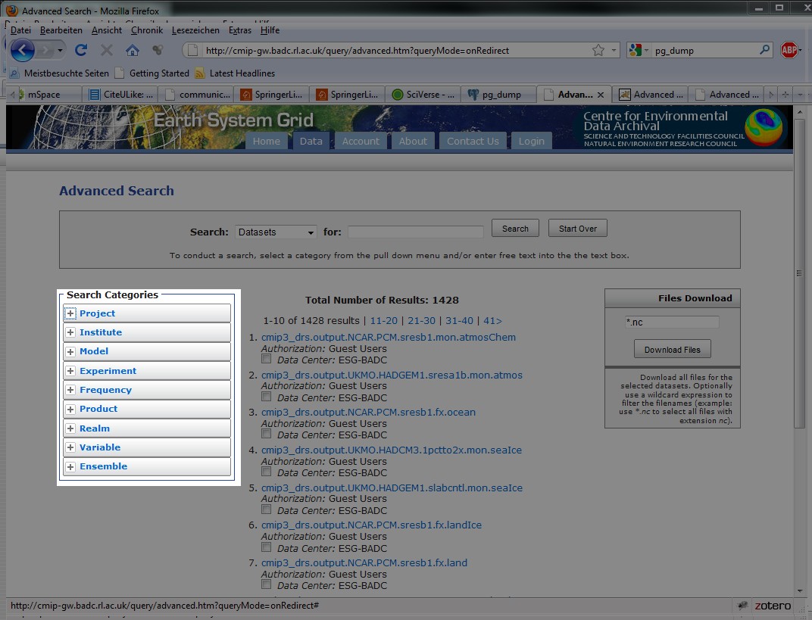Screen dimensions: 812x620
Task: Close the active Advanced Search tab
Action: (601, 95)
